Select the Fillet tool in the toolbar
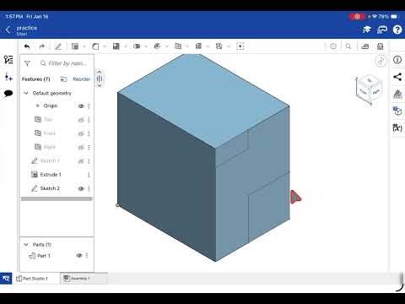Screen dimensions: 405x304 95,46
